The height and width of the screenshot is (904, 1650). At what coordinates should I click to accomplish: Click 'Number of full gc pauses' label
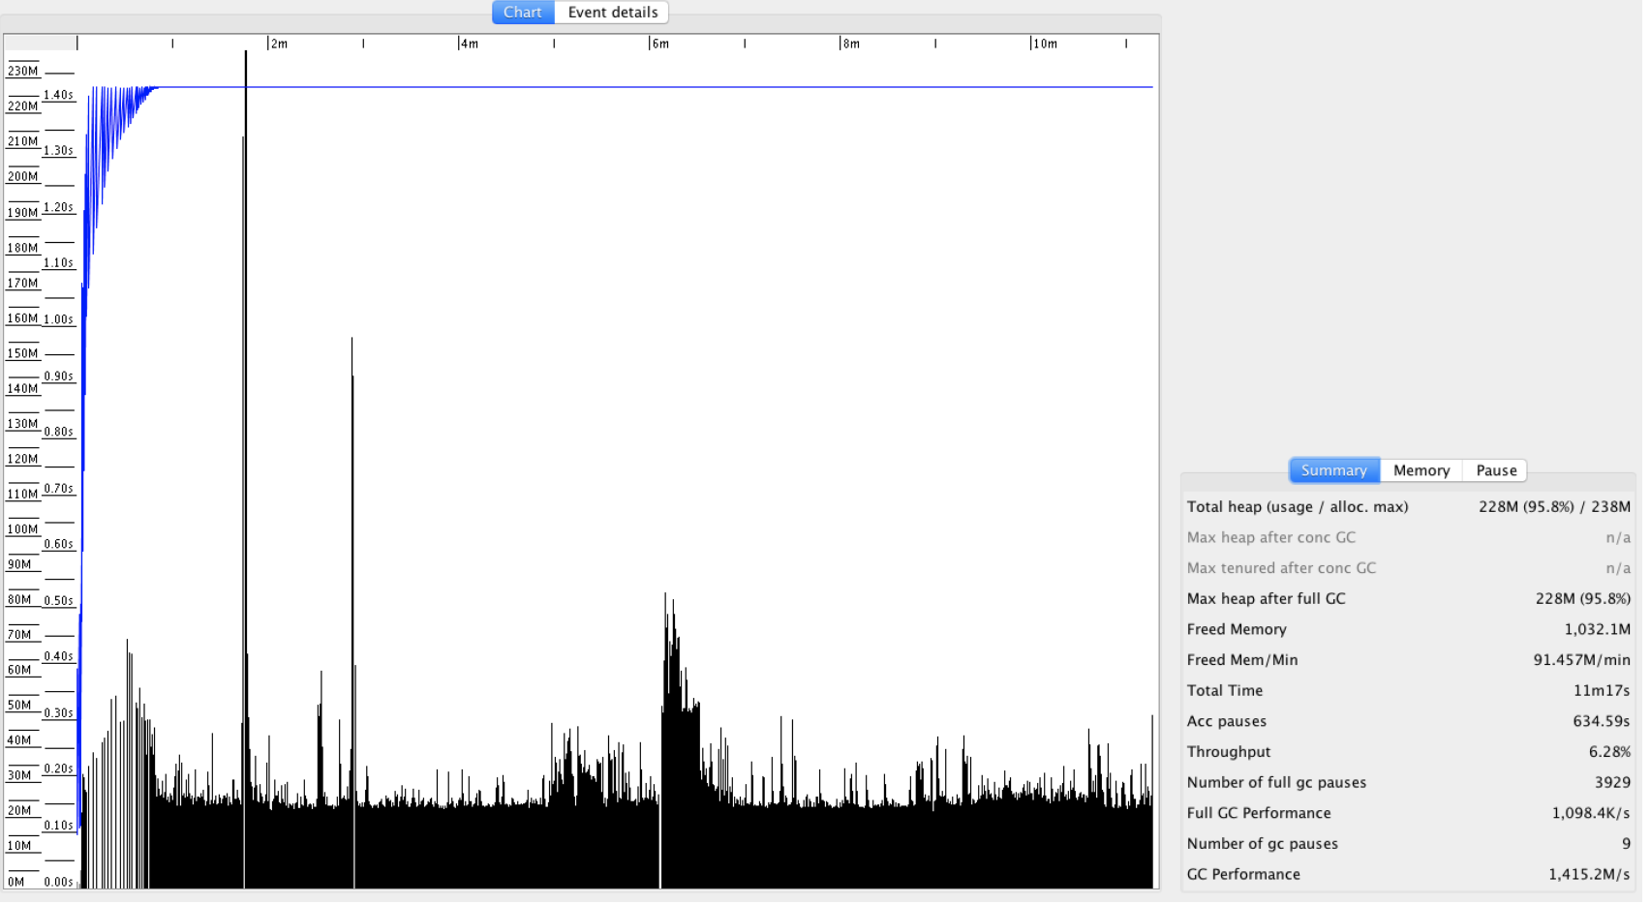(1276, 782)
